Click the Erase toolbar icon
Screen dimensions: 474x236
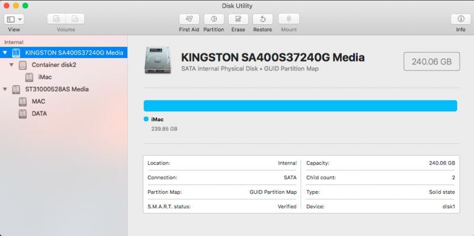tap(238, 19)
